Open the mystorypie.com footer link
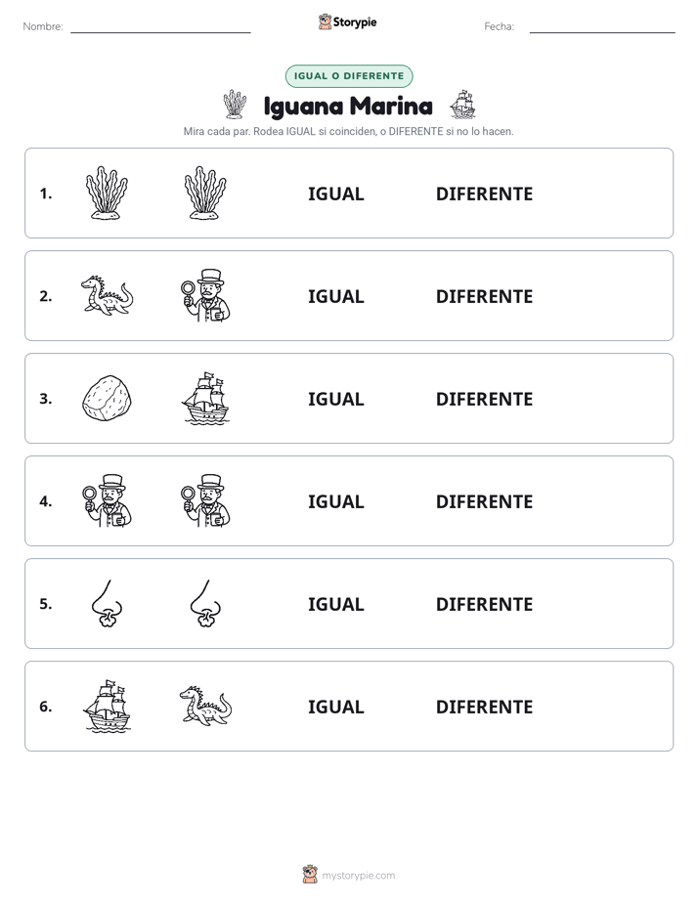The width and height of the screenshot is (698, 903). click(x=358, y=876)
